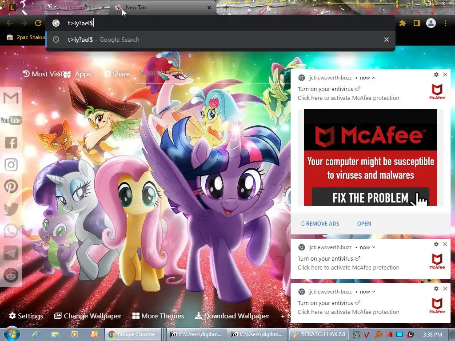Go back using Chrome's back arrow
This screenshot has width=455, height=341.
(x=10, y=23)
